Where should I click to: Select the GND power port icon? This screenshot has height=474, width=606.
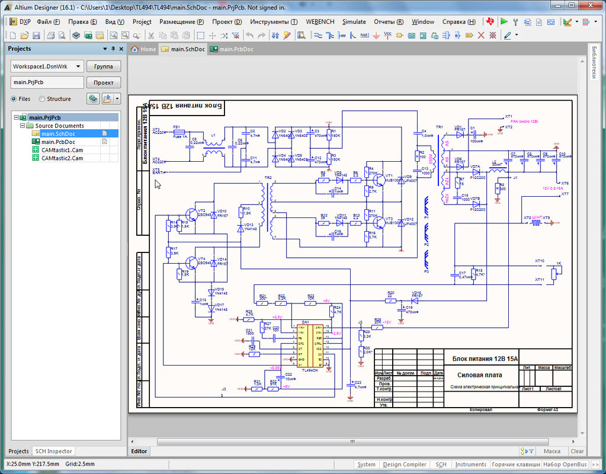point(376,36)
